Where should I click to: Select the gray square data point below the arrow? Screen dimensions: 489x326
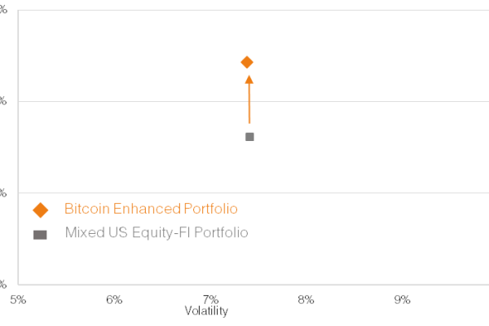coord(249,136)
